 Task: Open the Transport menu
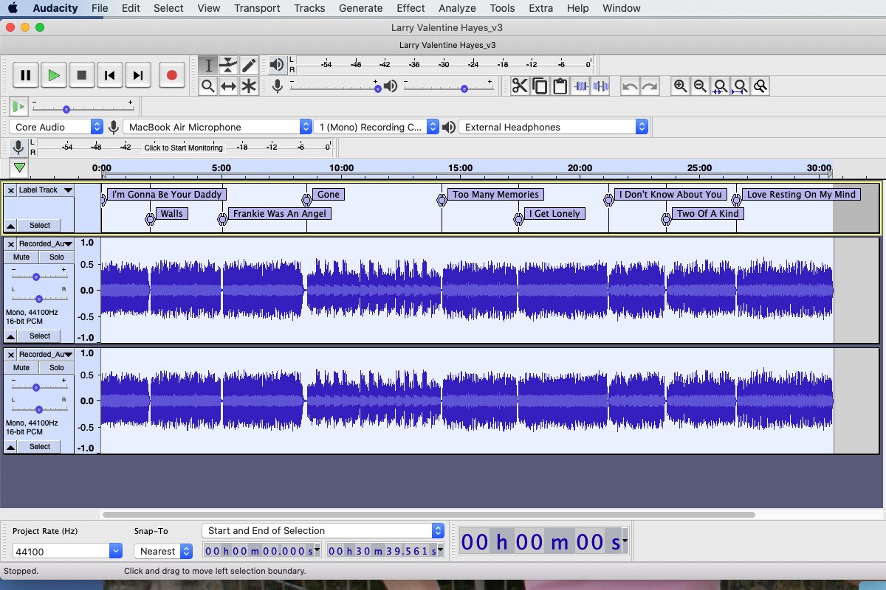[x=257, y=8]
